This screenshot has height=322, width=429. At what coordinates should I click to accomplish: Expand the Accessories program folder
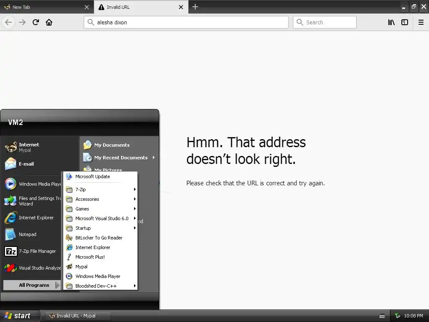101,199
